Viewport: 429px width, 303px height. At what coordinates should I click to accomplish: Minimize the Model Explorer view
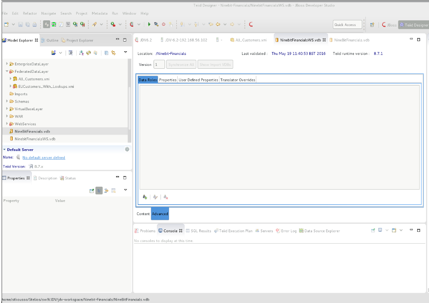pos(117,40)
